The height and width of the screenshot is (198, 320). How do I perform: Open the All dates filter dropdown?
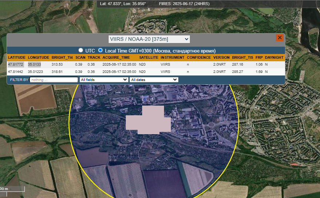coord(154,79)
